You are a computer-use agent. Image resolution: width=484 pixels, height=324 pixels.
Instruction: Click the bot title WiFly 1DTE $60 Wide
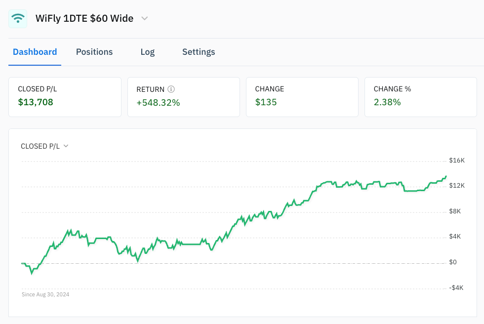pyautogui.click(x=83, y=18)
